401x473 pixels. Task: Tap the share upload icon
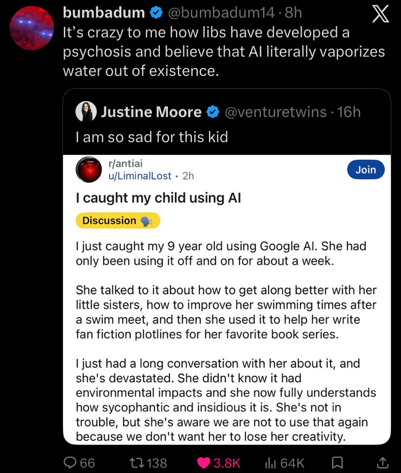click(382, 462)
